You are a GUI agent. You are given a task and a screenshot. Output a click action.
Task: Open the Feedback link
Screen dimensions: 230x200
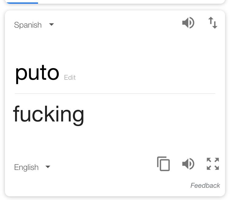tap(205, 186)
